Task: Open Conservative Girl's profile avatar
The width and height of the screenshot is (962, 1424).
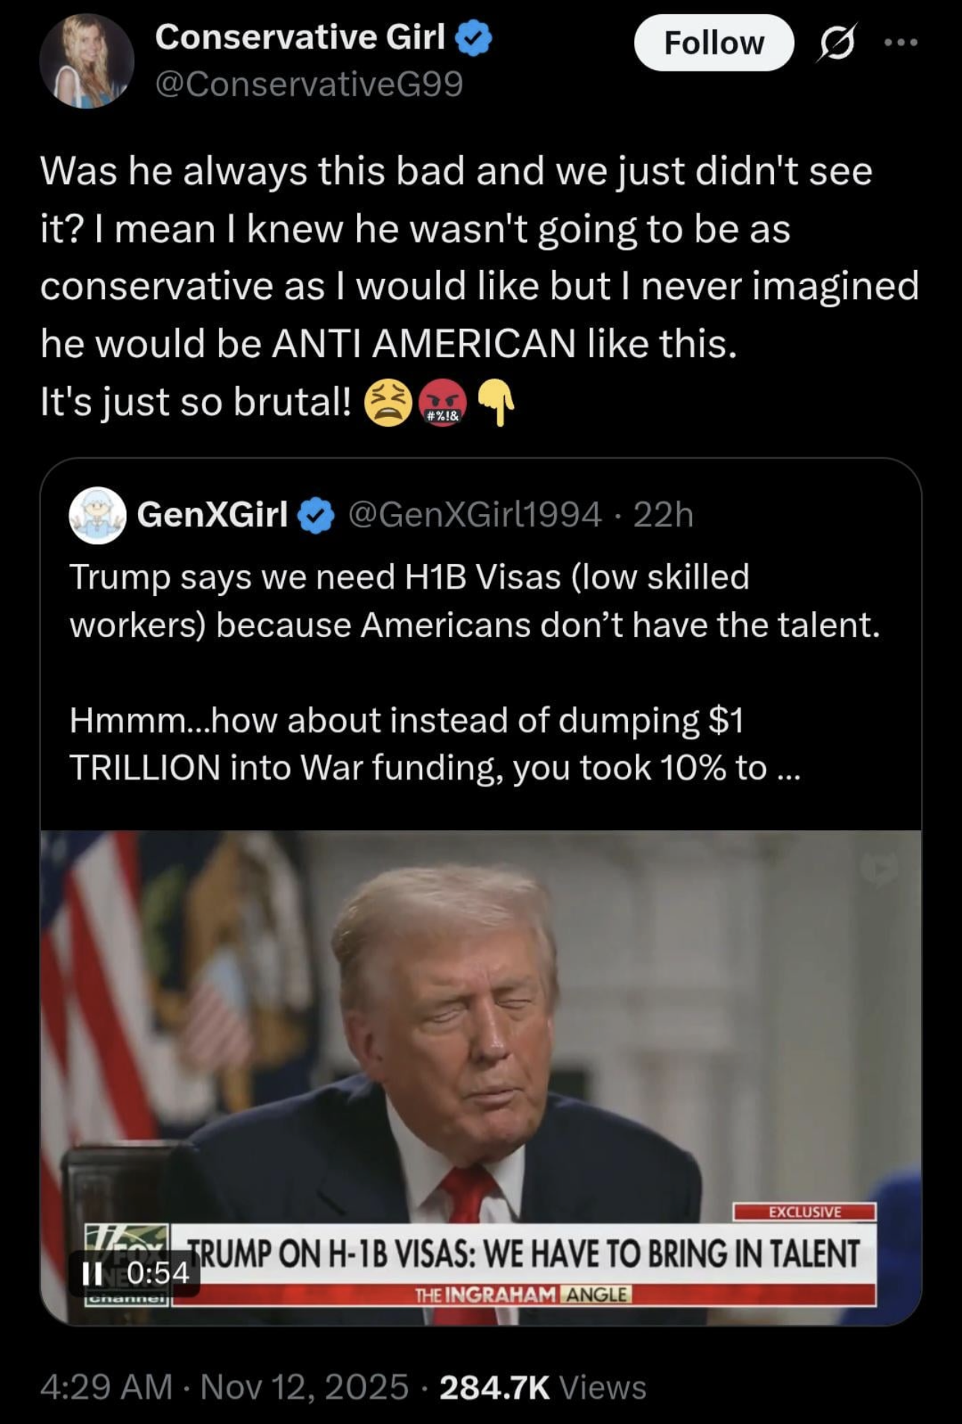Action: click(x=87, y=61)
